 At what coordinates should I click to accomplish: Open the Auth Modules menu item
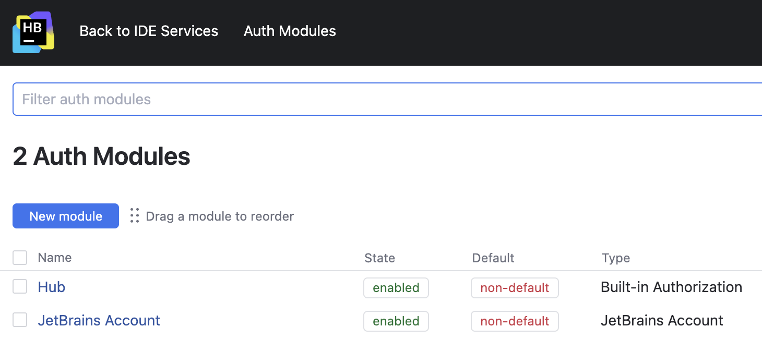pos(290,31)
